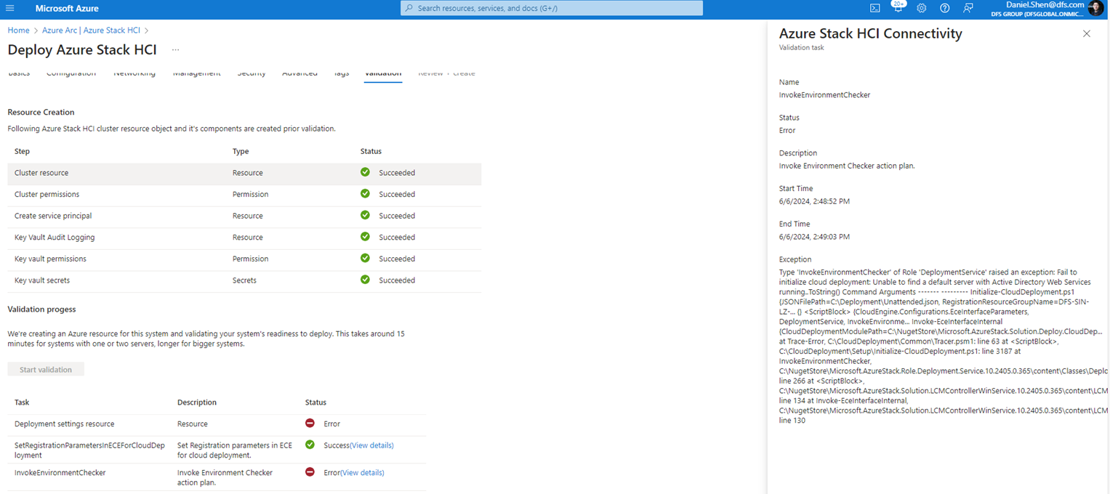Viewport: 1110px width, 494px height.
Task: Click the Task column header
Action: coord(22,402)
